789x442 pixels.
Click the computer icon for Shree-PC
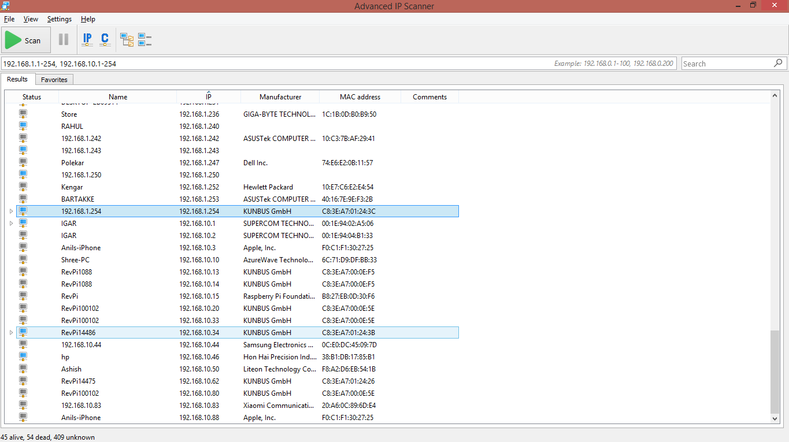tap(23, 260)
